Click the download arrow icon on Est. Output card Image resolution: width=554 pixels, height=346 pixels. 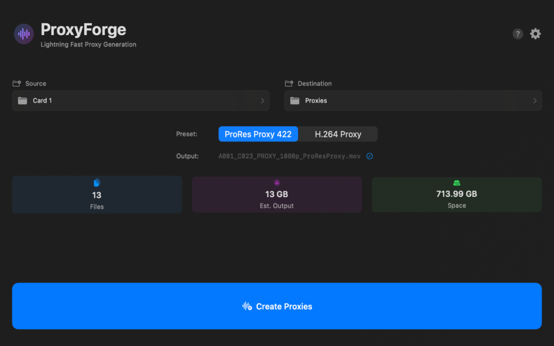point(277,183)
